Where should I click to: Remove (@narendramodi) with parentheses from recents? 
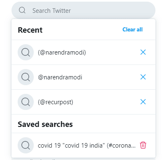(143, 52)
